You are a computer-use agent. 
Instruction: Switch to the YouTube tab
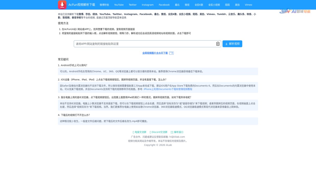[x=119, y=4]
